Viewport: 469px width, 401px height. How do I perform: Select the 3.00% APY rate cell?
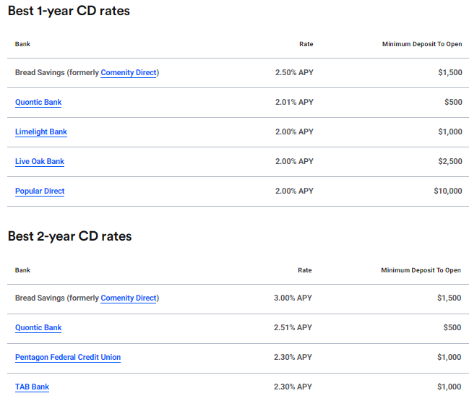coord(293,298)
